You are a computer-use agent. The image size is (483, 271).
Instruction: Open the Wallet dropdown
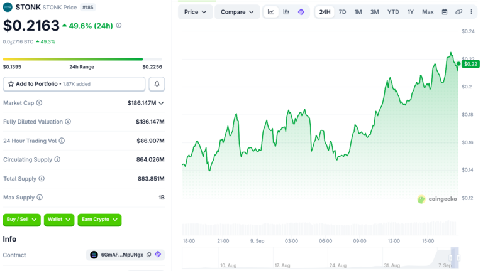pyautogui.click(x=59, y=220)
